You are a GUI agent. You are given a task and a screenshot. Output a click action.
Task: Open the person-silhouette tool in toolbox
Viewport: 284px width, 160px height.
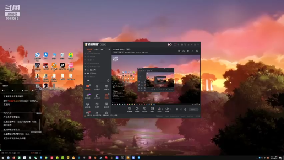click(97, 87)
